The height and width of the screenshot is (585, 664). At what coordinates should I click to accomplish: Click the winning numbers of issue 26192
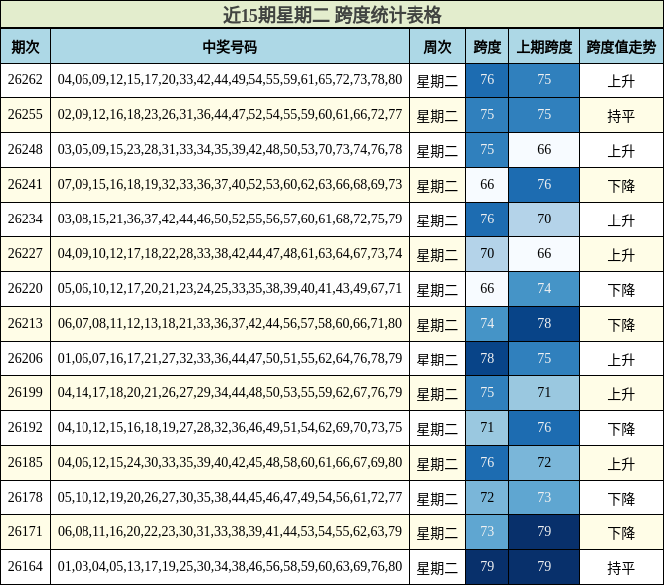pyautogui.click(x=230, y=427)
